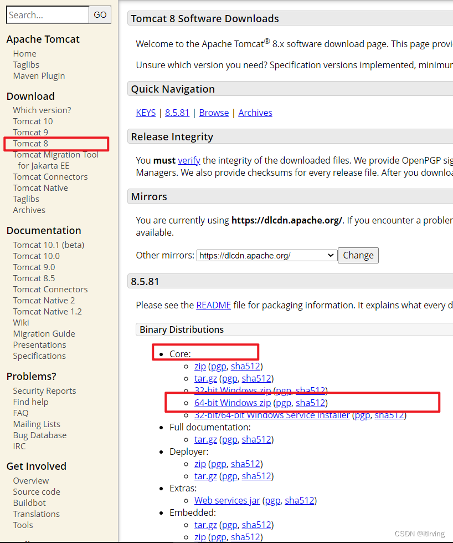Open Taglibs in Download section

(26, 199)
